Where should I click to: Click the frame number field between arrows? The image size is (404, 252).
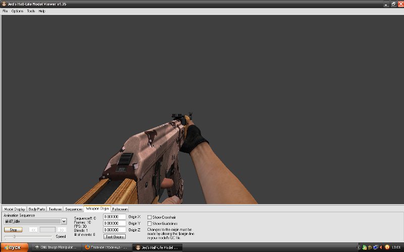pos(47,230)
